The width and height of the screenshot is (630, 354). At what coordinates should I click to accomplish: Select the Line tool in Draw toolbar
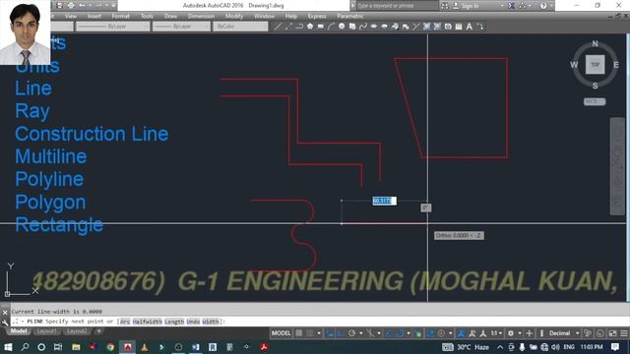278,27
